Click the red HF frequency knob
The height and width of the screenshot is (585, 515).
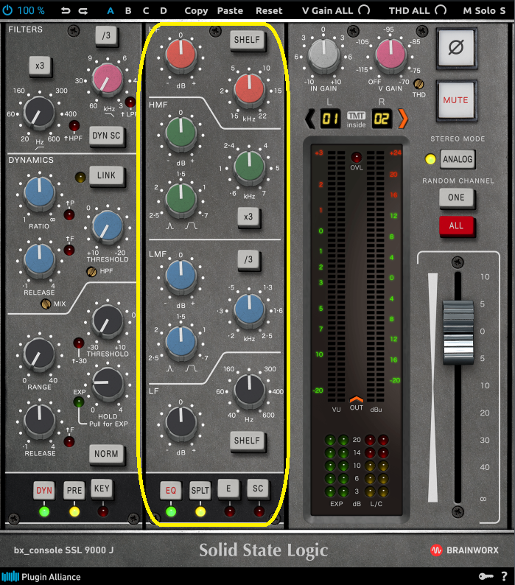click(x=249, y=90)
